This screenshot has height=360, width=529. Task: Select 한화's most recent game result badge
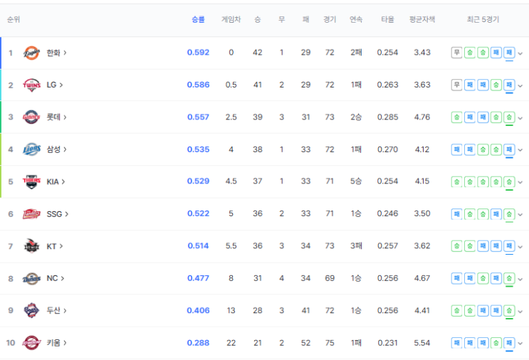coord(509,53)
